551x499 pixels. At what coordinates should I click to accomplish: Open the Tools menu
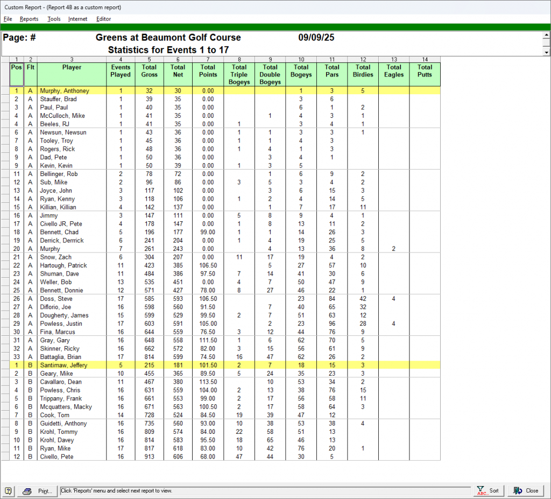tap(54, 19)
